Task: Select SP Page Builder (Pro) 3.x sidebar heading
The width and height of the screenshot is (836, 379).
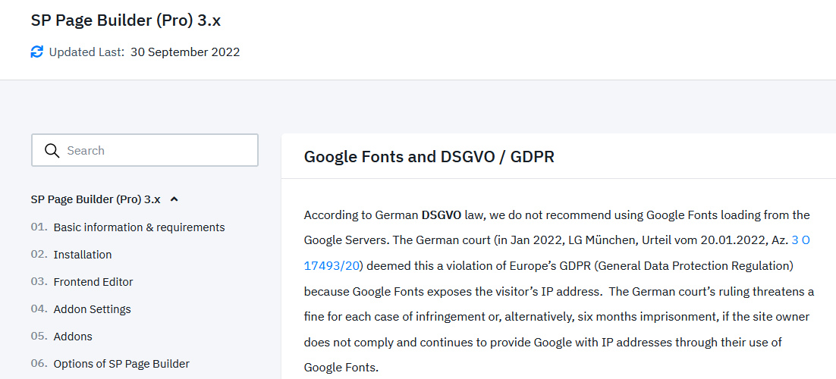Action: tap(96, 199)
